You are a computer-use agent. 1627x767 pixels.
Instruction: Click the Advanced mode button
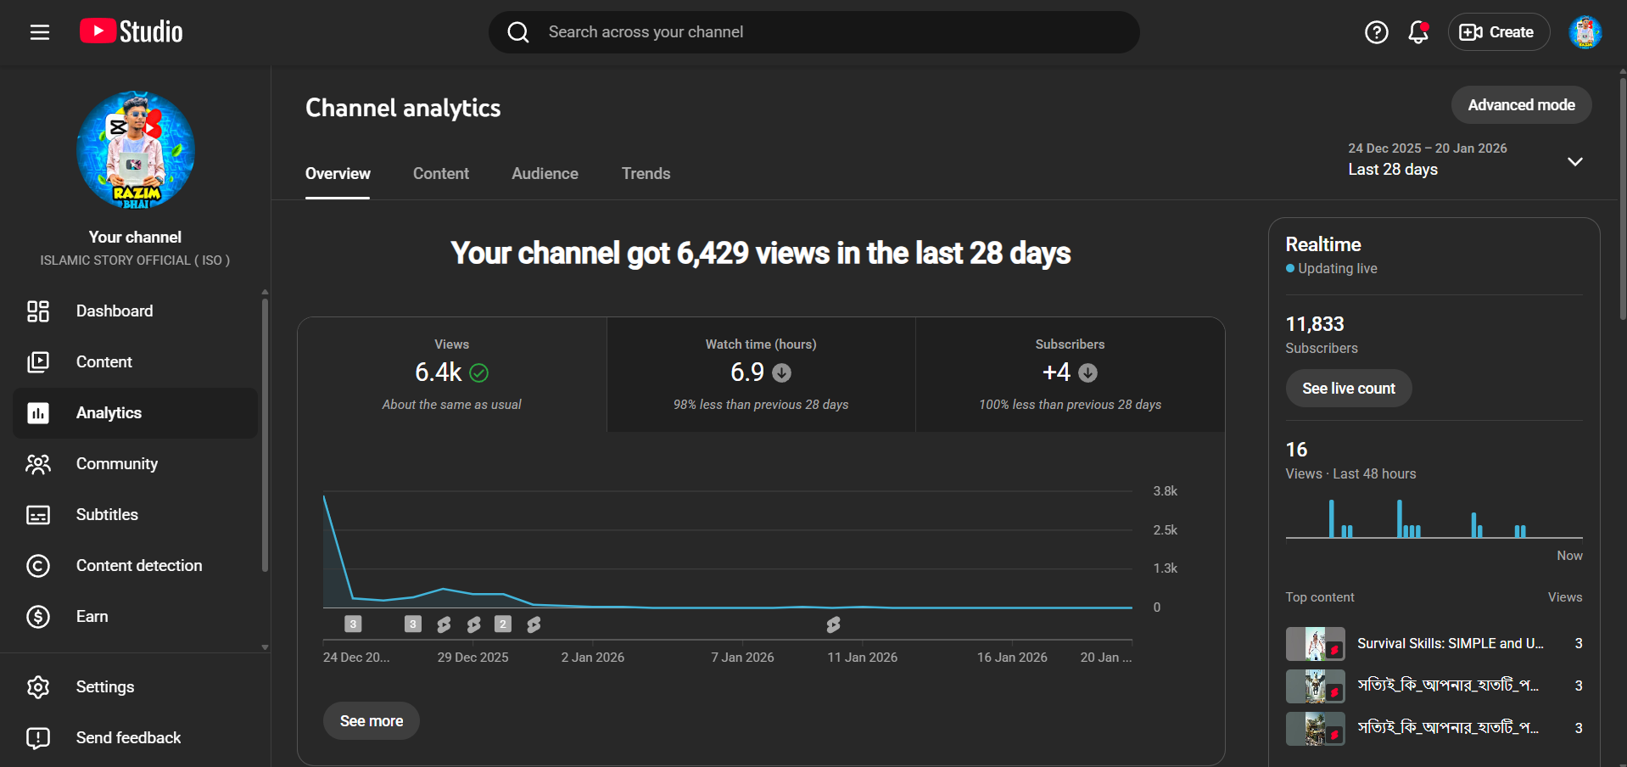[x=1521, y=105]
